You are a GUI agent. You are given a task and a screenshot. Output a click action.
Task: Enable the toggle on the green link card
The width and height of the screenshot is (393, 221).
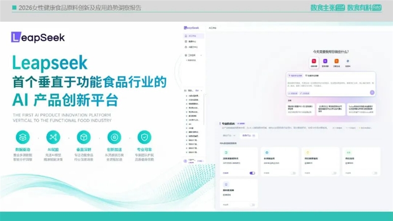(375, 173)
